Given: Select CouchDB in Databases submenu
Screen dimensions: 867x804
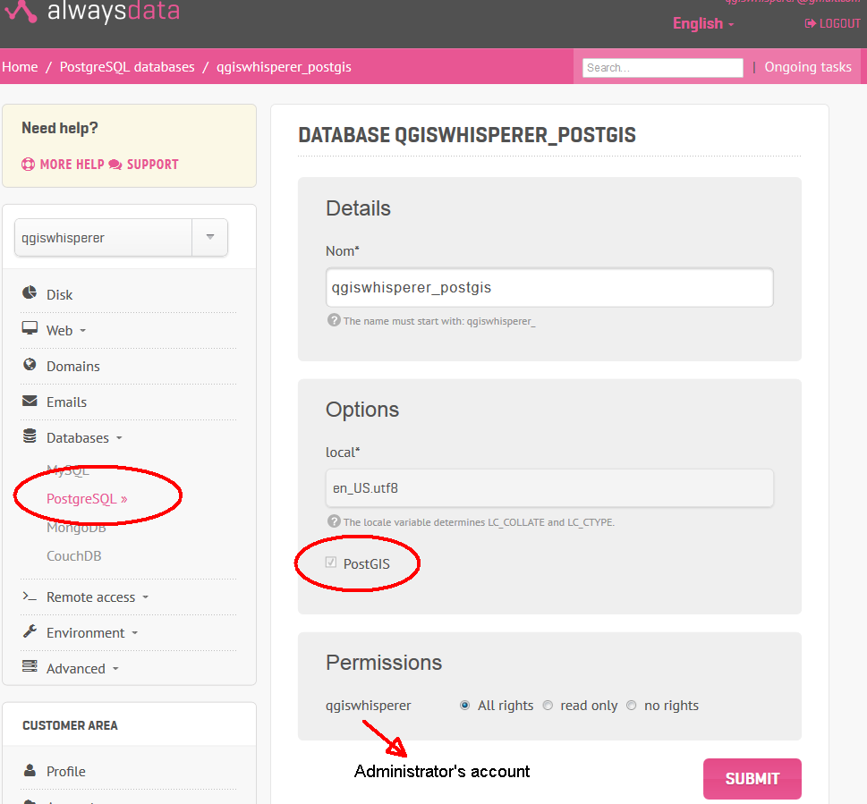Looking at the screenshot, I should (x=74, y=556).
